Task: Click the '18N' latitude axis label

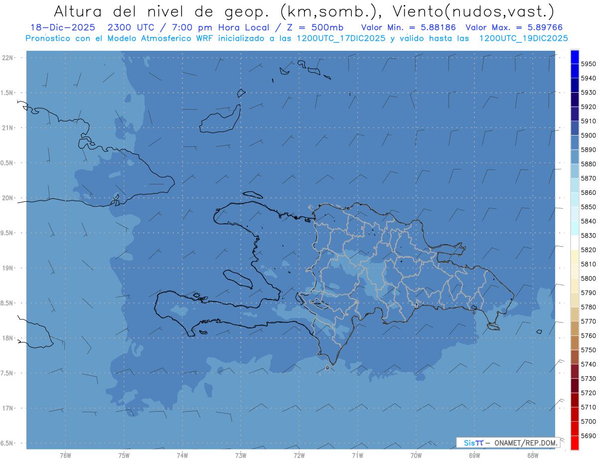Action: coord(7,338)
